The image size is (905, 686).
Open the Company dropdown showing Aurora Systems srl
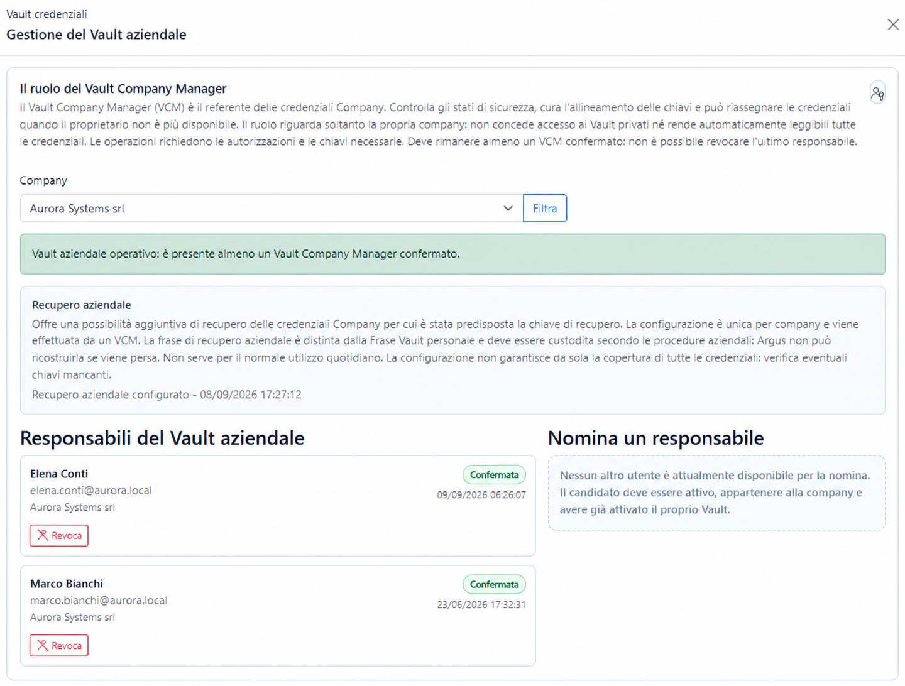[271, 209]
